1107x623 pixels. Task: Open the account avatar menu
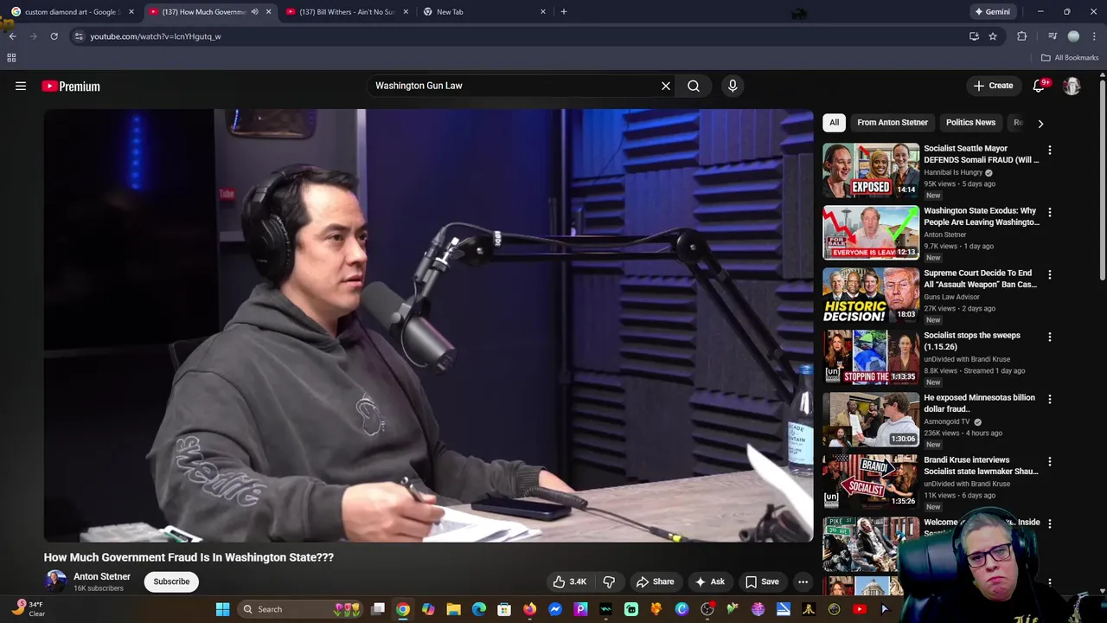[1072, 86]
